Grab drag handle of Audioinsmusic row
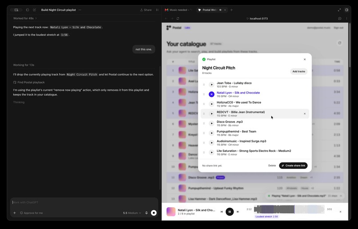This screenshot has width=358, height=229. [x=204, y=143]
